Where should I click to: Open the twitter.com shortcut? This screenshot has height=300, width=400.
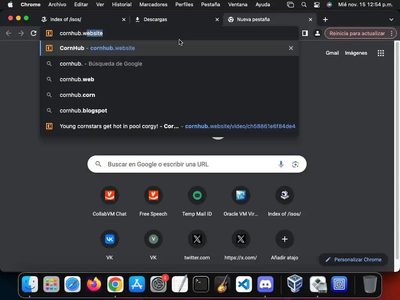(x=197, y=246)
